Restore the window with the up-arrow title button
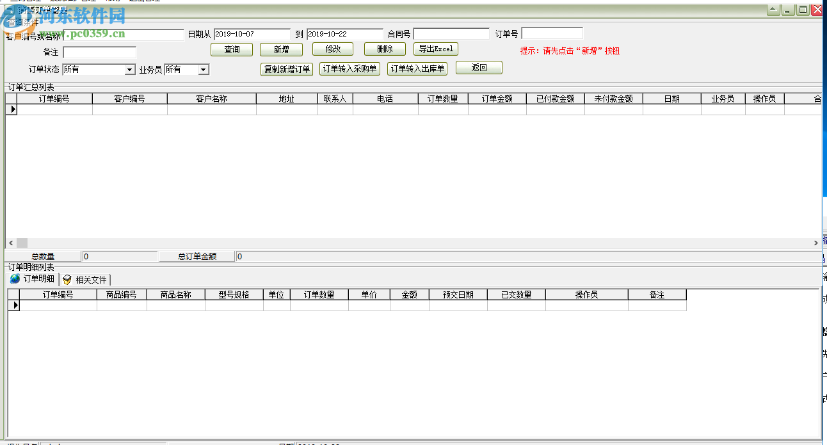The width and height of the screenshot is (827, 445). coord(773,10)
